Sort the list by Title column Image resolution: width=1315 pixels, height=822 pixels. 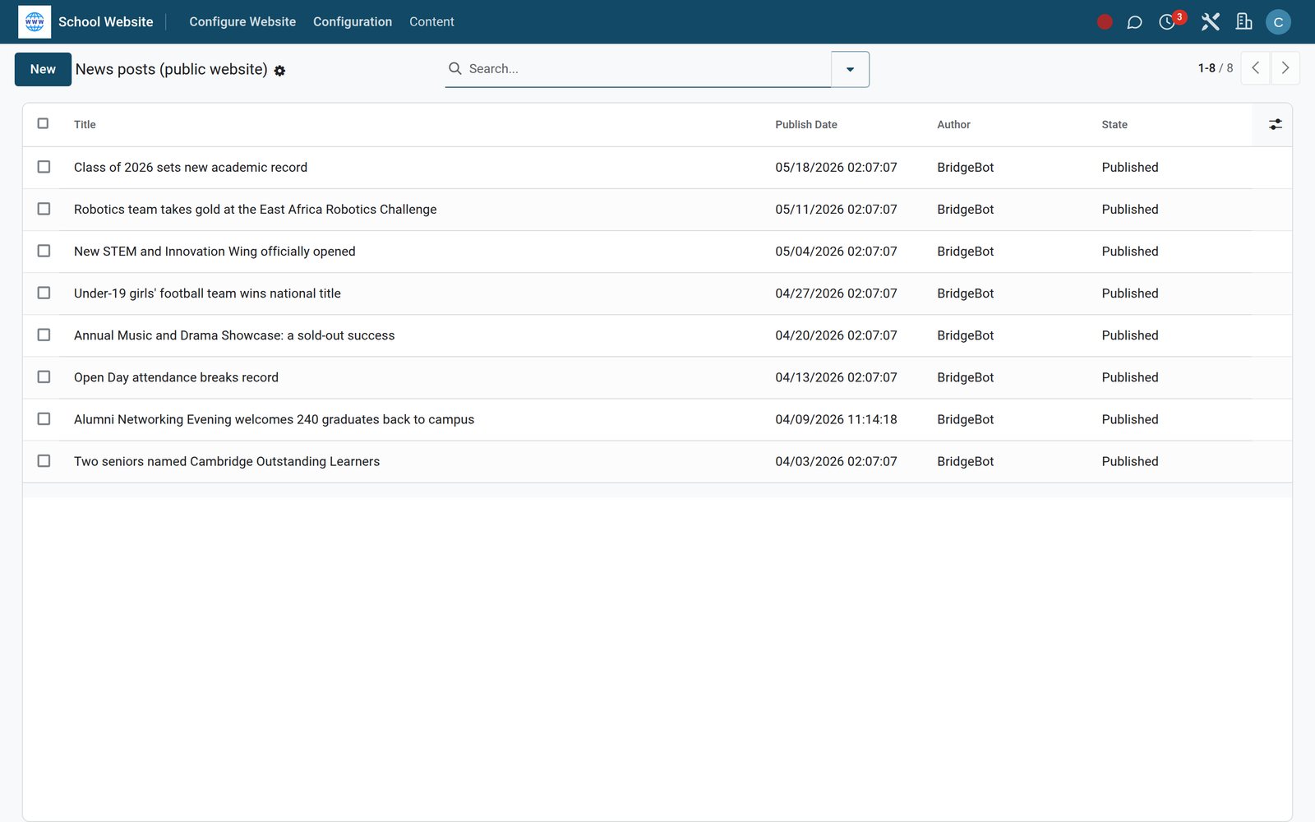coord(85,125)
